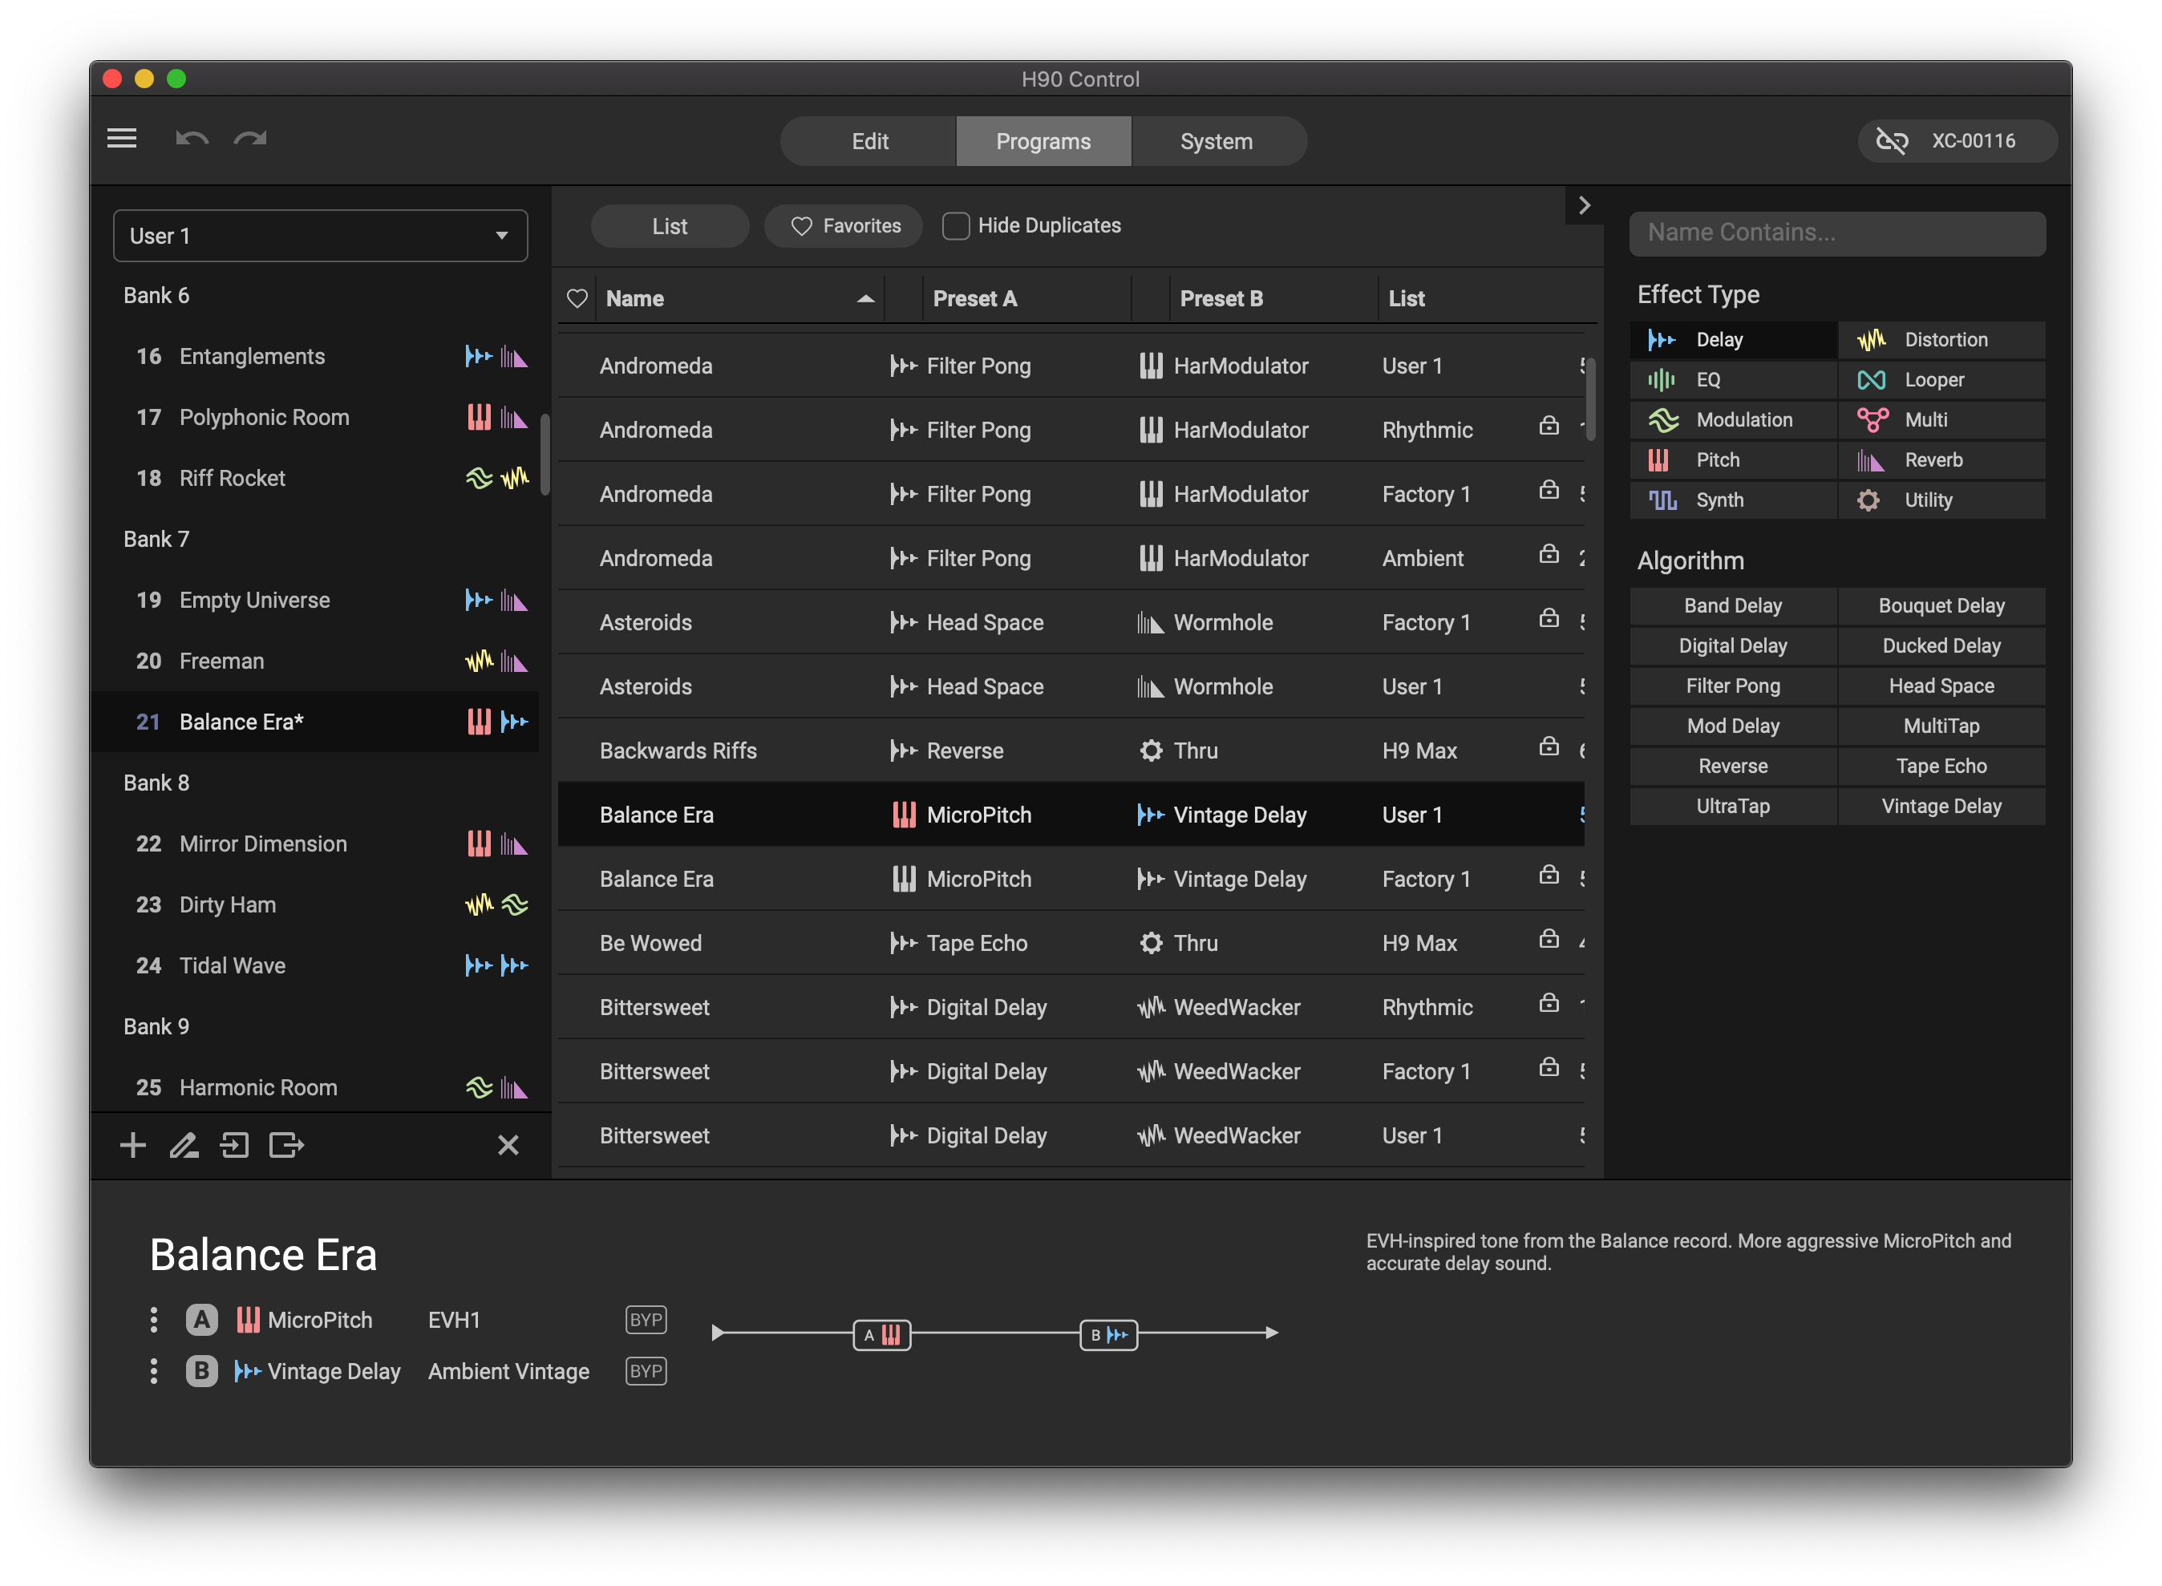The image size is (2162, 1586).
Task: Switch to the Edit tab
Action: pyautogui.click(x=868, y=141)
